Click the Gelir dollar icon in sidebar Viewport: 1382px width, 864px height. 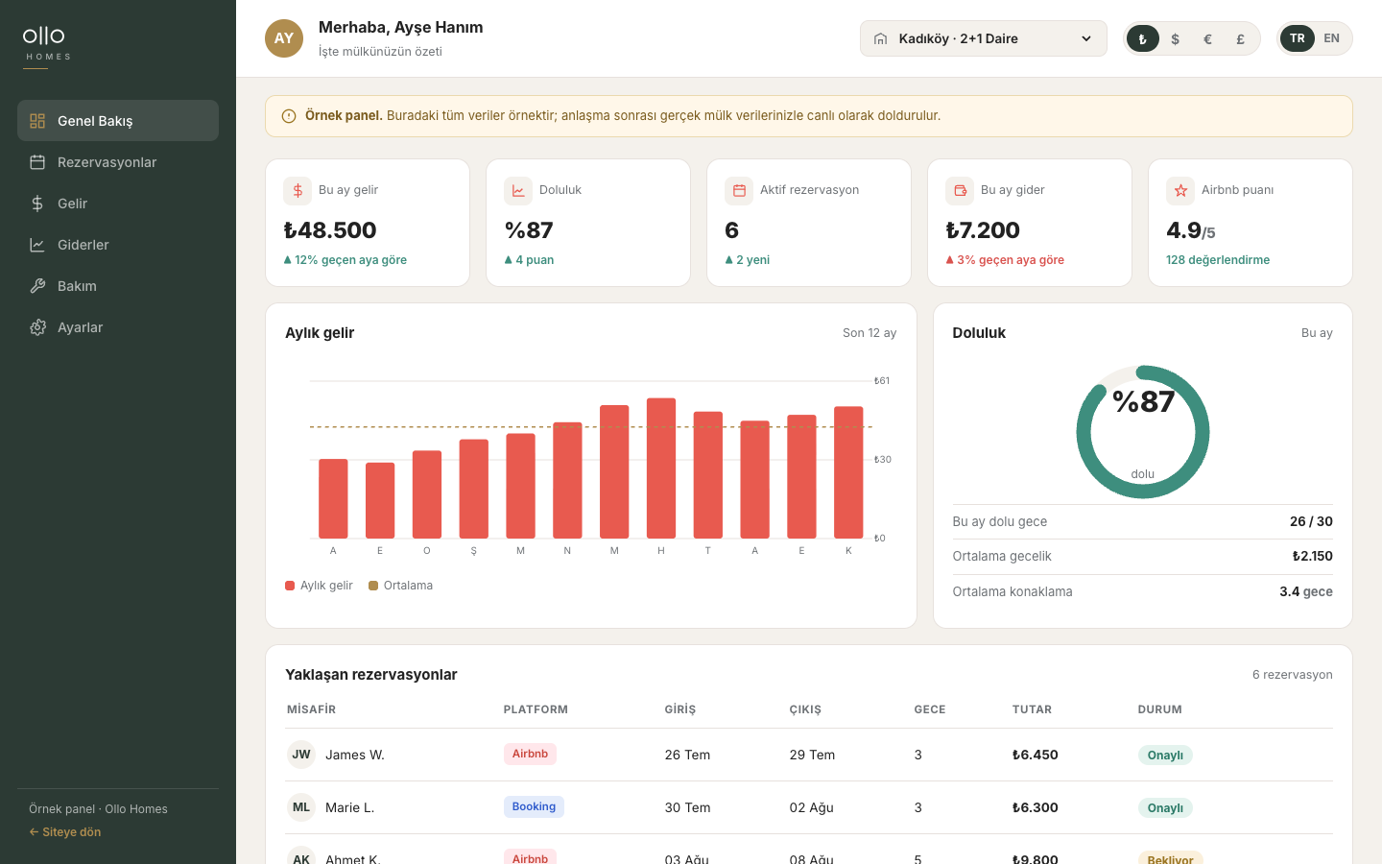click(x=37, y=204)
